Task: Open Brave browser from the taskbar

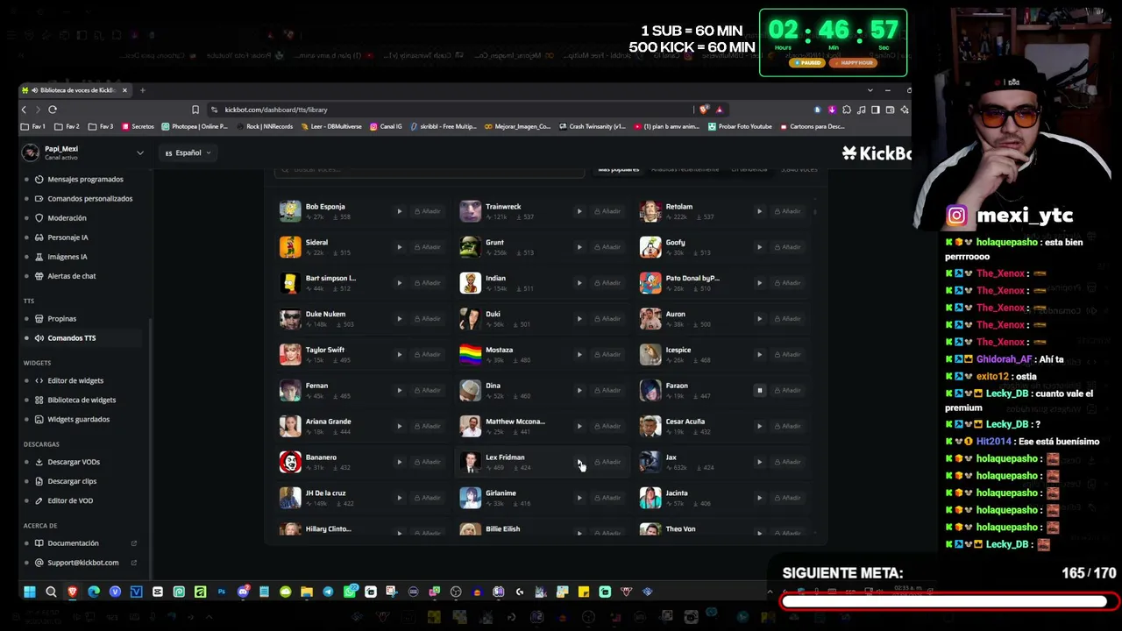Action: (x=72, y=592)
